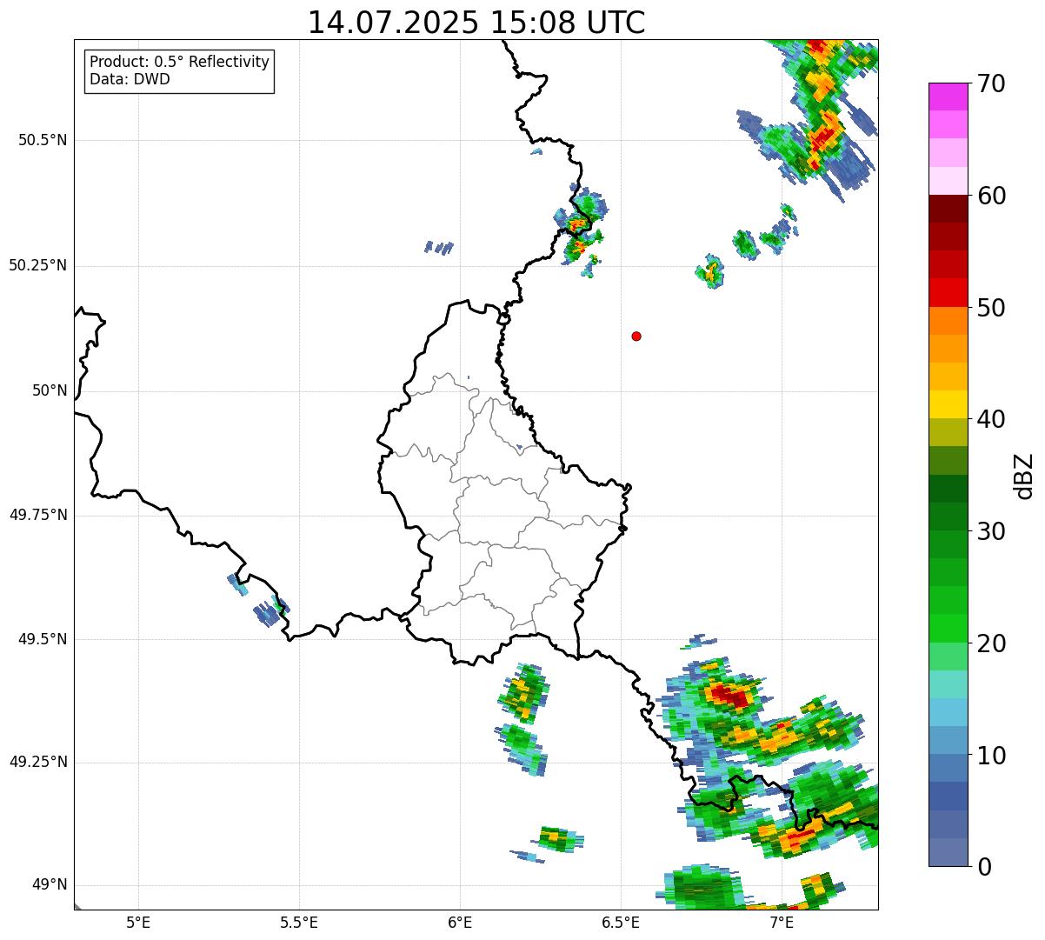Click the 50.25°N latitude label
The image size is (1045, 940).
click(38, 265)
